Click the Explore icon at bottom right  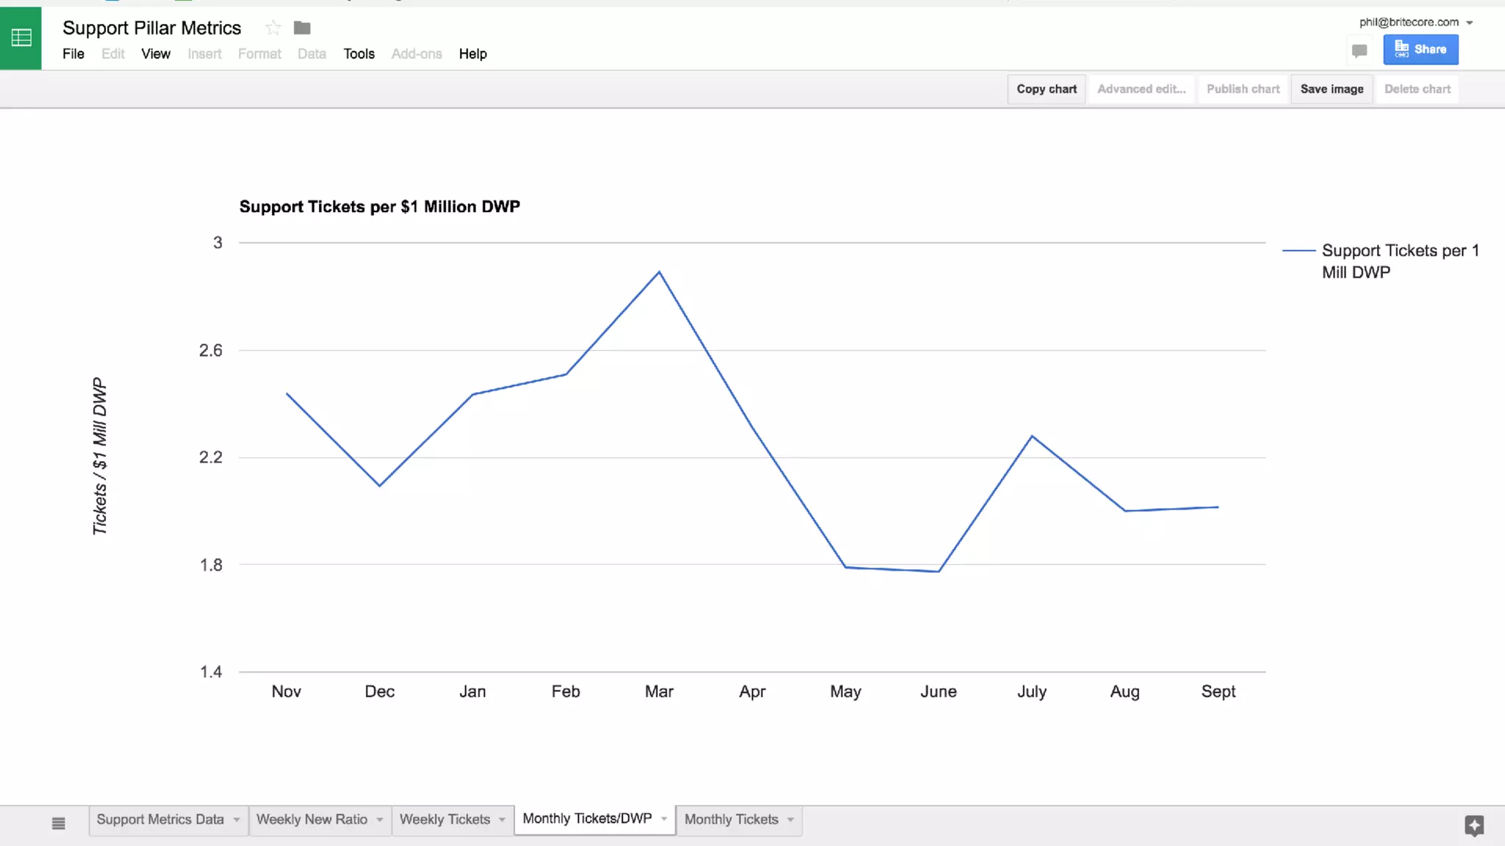pos(1473,825)
